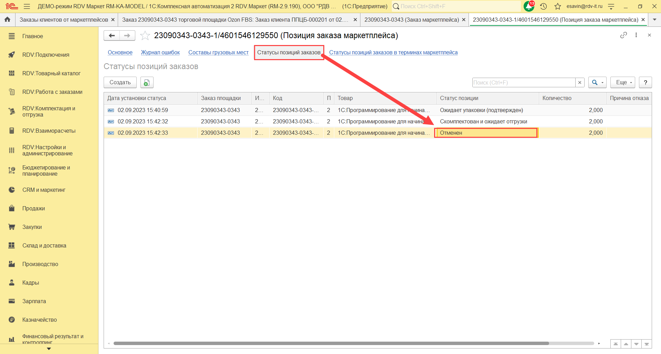The width and height of the screenshot is (661, 354).
Task: Open form's more options dots icon
Action: click(636, 35)
